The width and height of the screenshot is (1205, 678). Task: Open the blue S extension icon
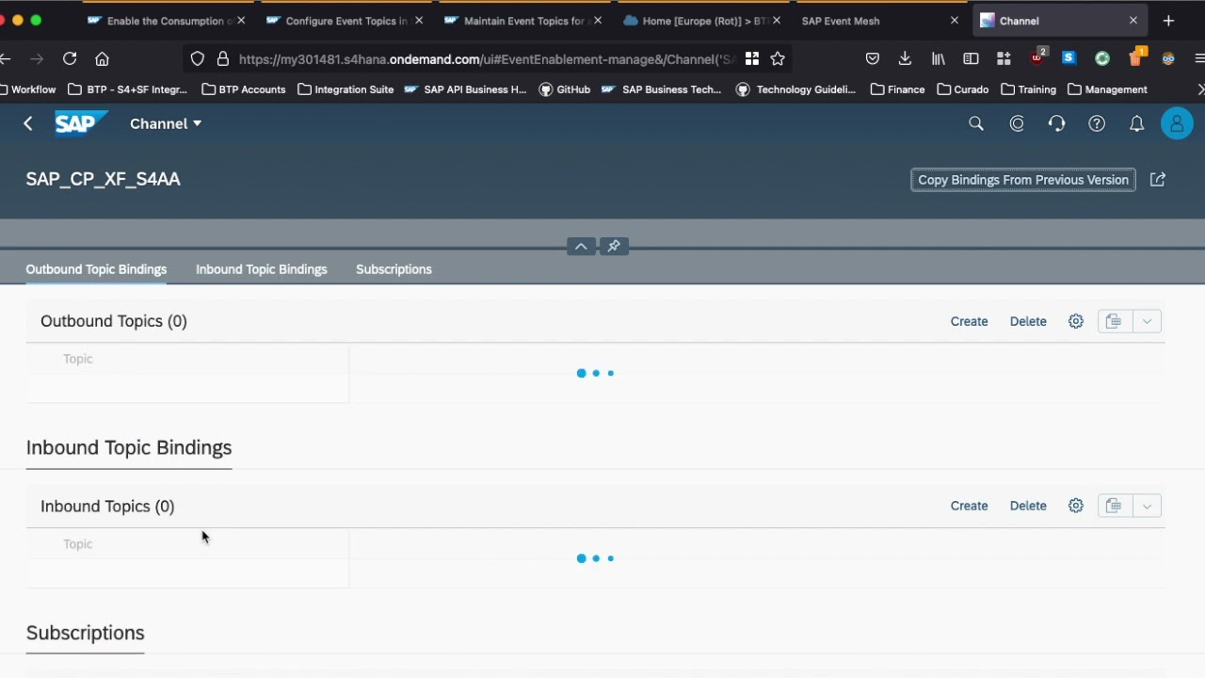[1068, 58]
